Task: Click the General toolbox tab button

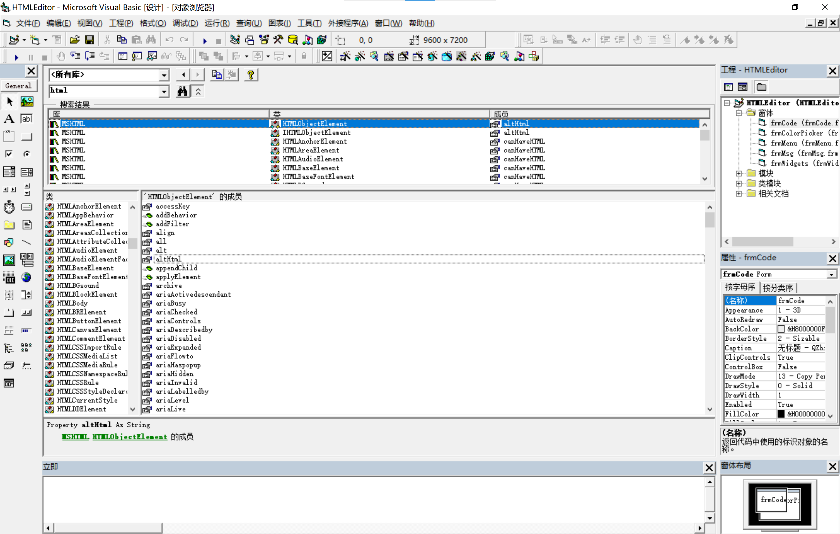Action: tap(18, 86)
